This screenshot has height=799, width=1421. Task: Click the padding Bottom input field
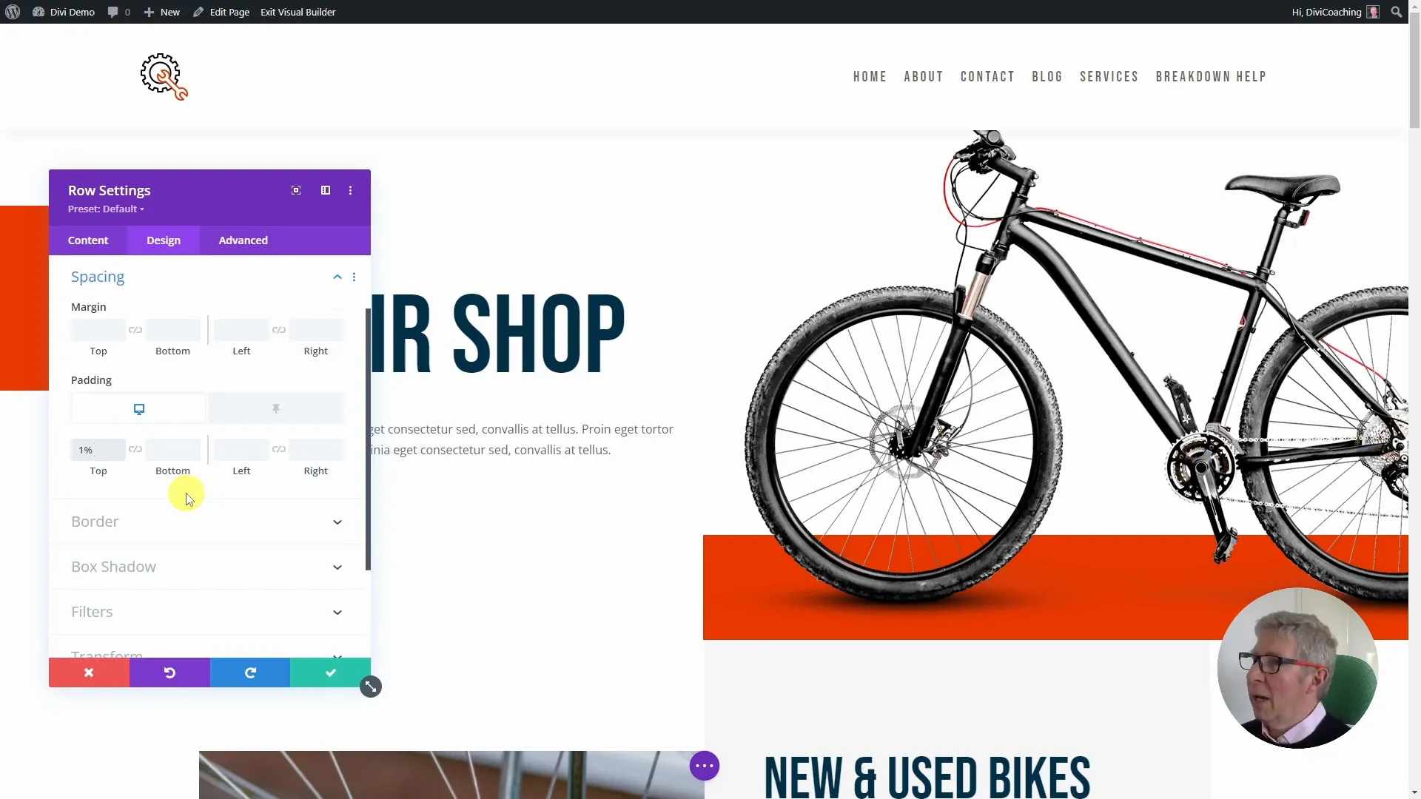click(x=172, y=450)
